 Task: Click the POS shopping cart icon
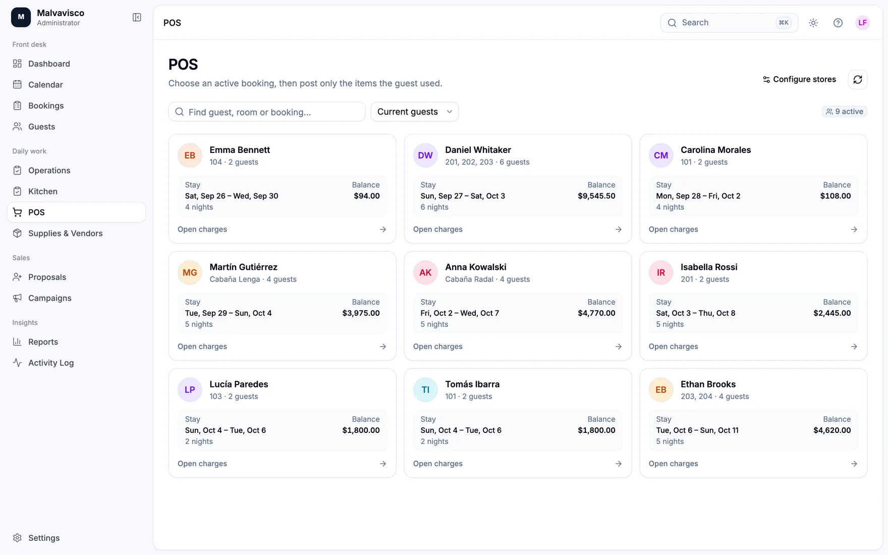click(x=17, y=212)
